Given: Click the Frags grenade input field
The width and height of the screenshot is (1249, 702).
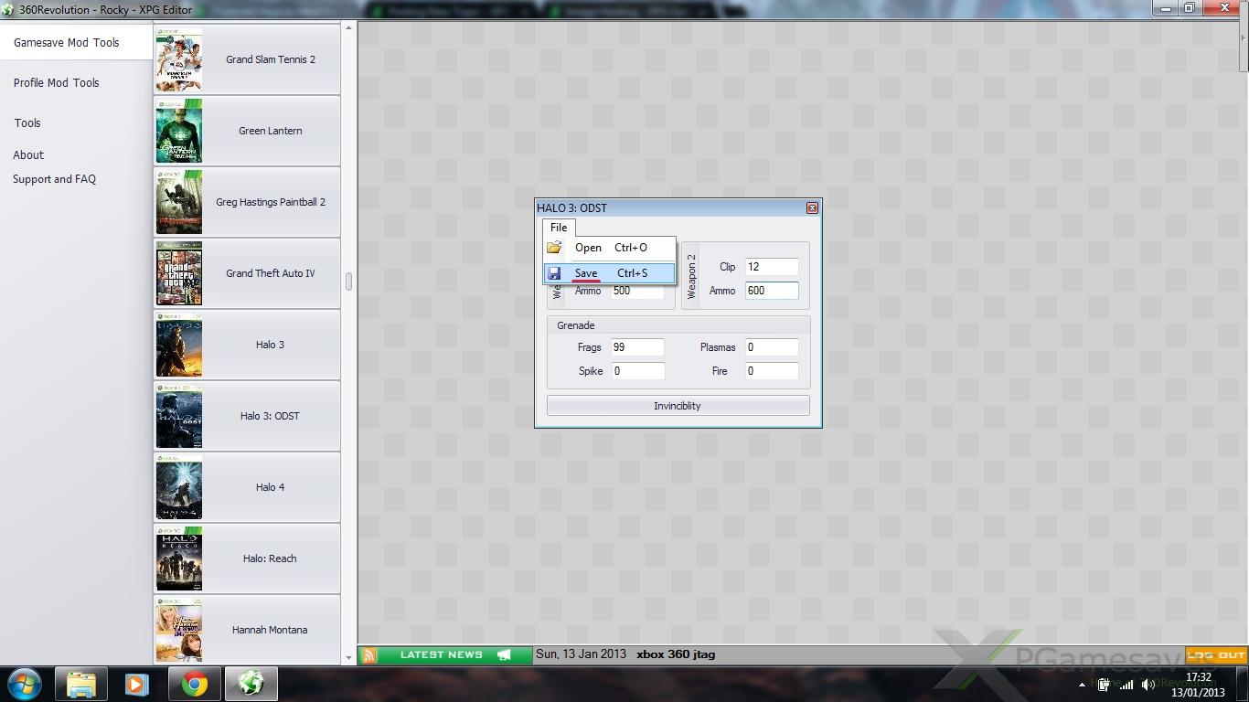Looking at the screenshot, I should [637, 347].
